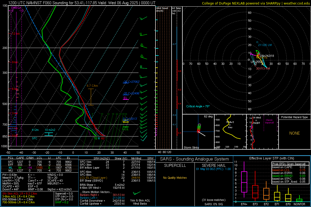Select the LCL-EL (Cloud Layer) row
Viewport: 311px width, 207px height.
(x=118, y=178)
